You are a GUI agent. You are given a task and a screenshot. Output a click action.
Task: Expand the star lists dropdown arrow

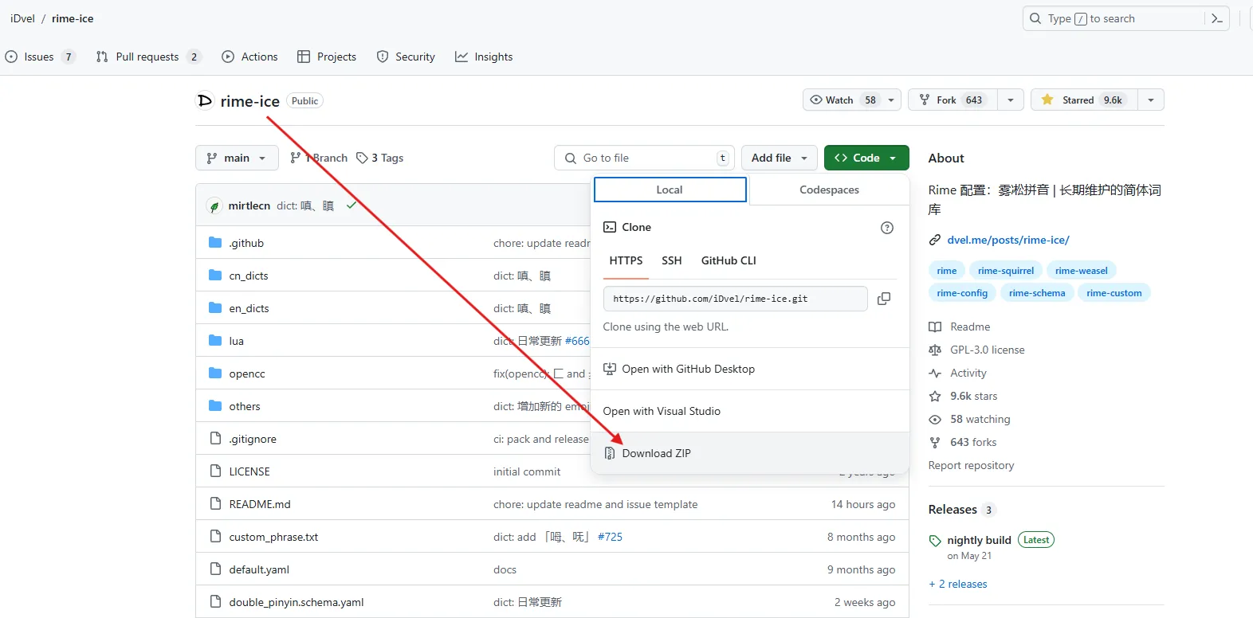click(x=1151, y=100)
